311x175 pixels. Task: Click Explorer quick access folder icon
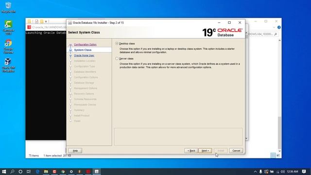coord(29,21)
